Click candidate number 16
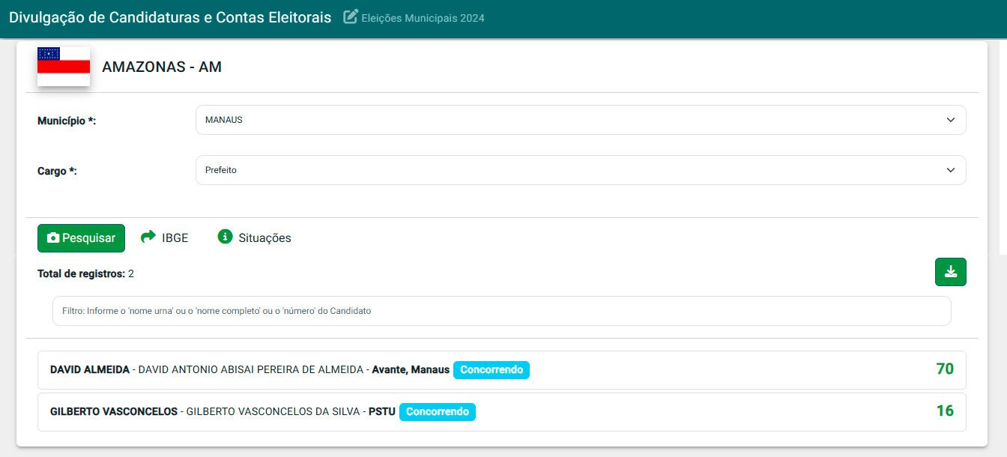The height and width of the screenshot is (457, 1007). (x=944, y=411)
